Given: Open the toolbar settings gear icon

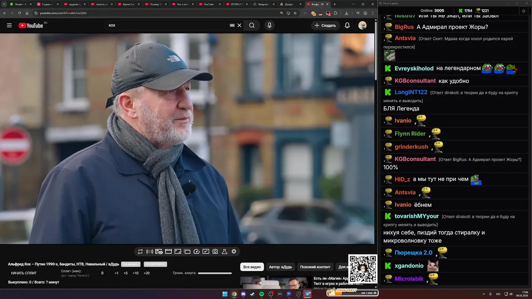Looking at the screenshot, I should pyautogui.click(x=234, y=252).
